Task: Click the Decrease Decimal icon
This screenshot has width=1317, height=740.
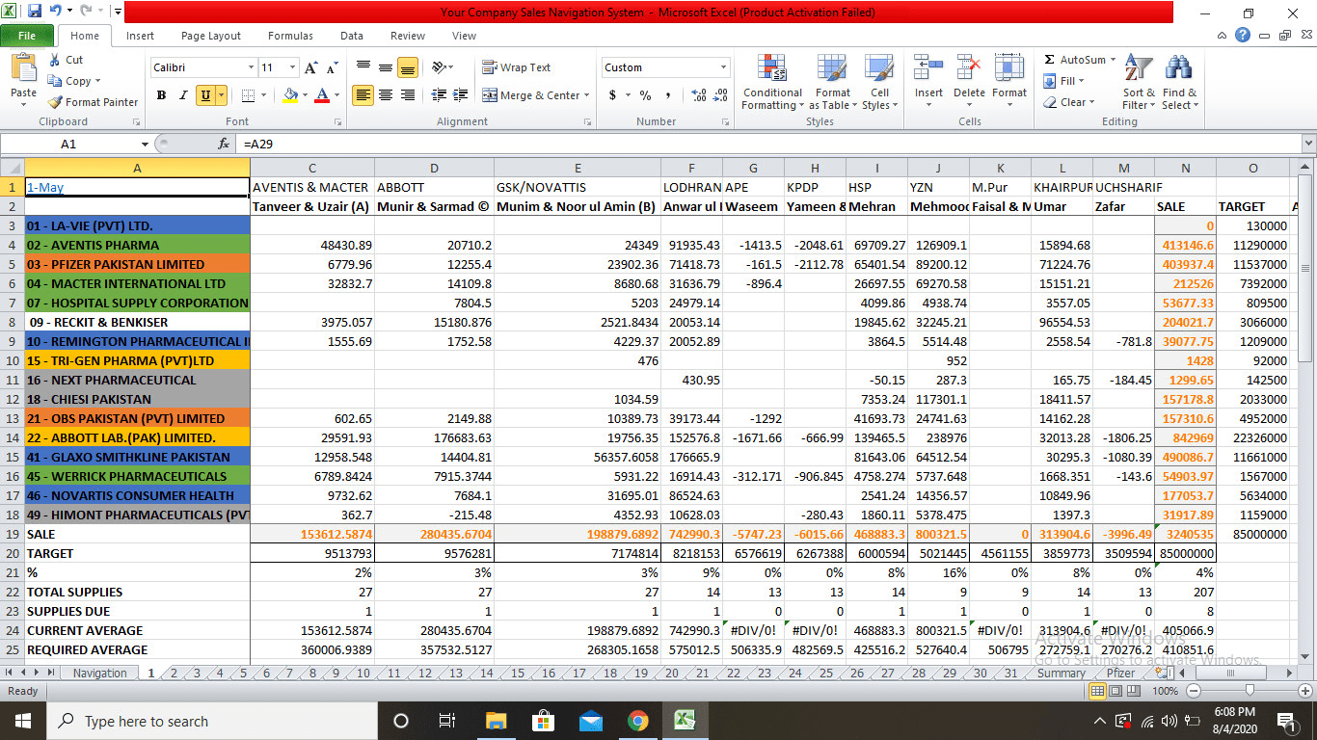Action: click(x=722, y=95)
